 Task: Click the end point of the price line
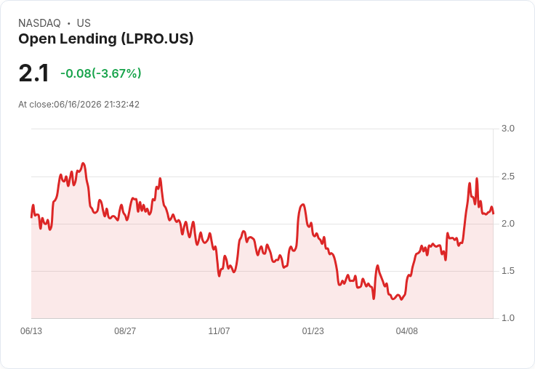click(x=494, y=214)
